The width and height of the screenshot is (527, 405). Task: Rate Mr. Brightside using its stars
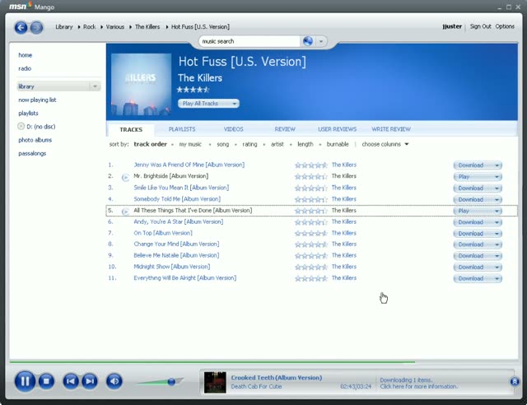coord(311,176)
